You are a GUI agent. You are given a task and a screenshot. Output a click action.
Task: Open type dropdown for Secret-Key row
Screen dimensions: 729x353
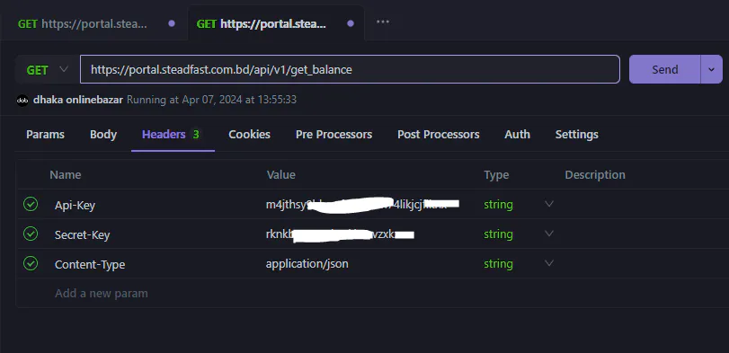(x=549, y=234)
